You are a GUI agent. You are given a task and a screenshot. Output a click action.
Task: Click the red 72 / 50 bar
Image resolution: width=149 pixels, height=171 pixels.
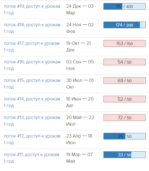pyautogui.click(x=124, y=118)
